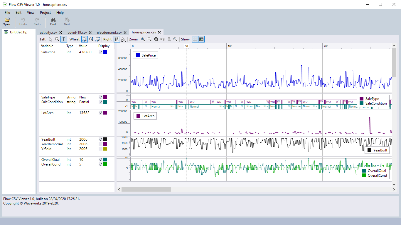Click the OverallCond green color swatch

[x=105, y=164]
